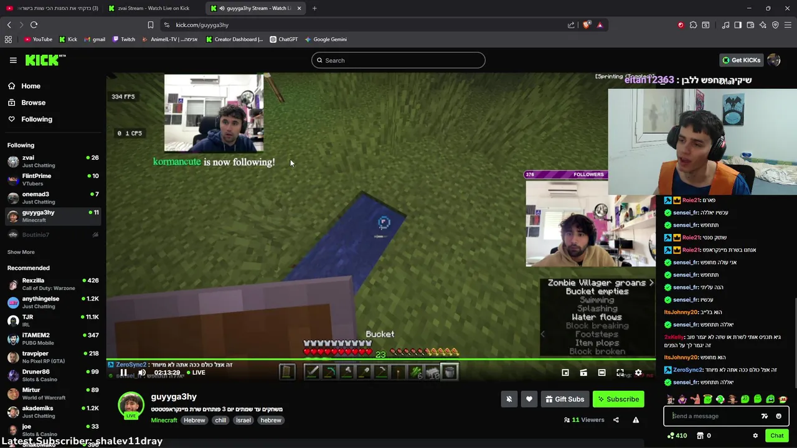
Task: Focus the Kick Search field
Action: pos(398,60)
